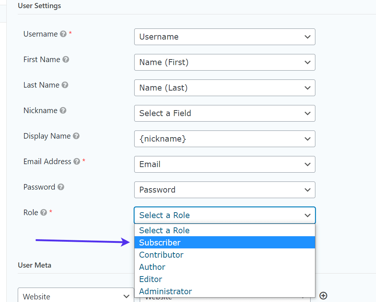Click help icon beside First Name

(x=66, y=60)
